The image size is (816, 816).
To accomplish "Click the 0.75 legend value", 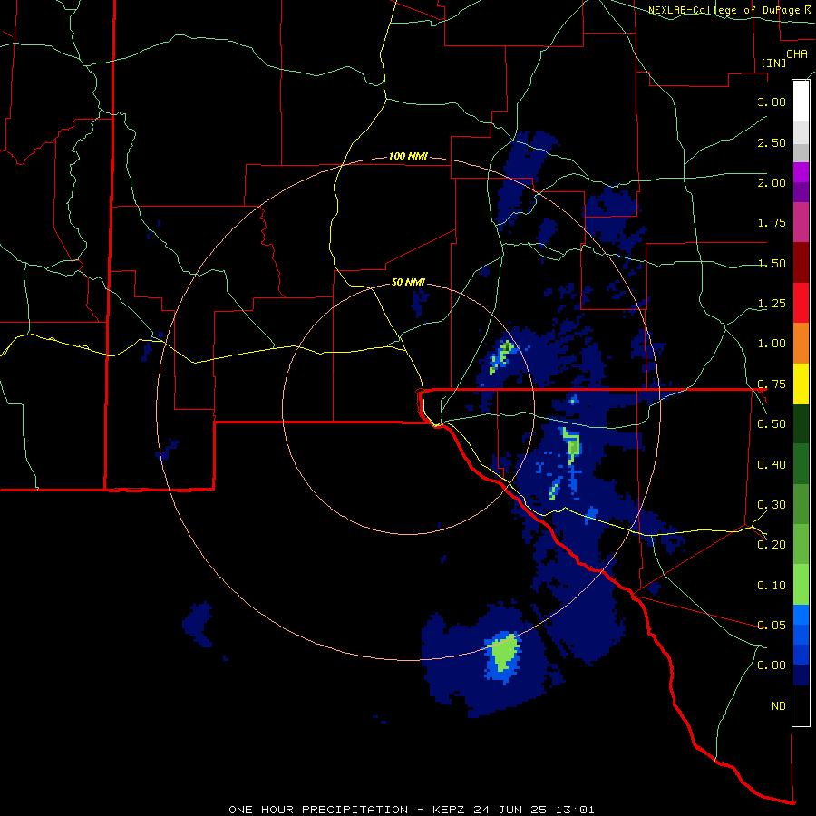I will coord(772,384).
